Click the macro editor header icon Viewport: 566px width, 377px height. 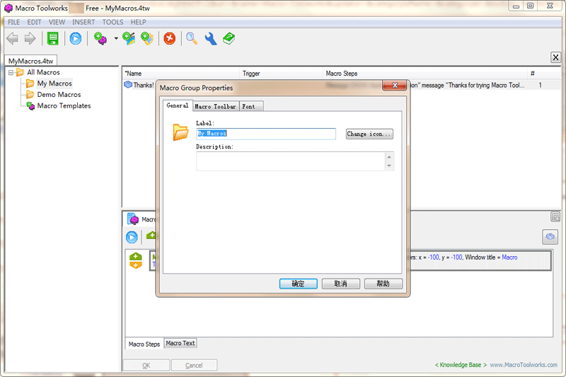pyautogui.click(x=133, y=219)
